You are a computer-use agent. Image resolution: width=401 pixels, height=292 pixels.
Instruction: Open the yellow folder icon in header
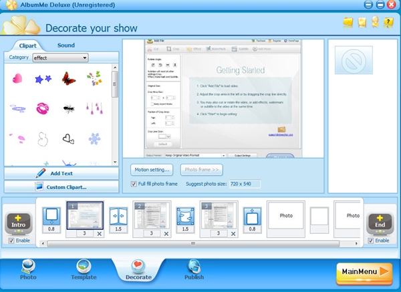tap(348, 23)
